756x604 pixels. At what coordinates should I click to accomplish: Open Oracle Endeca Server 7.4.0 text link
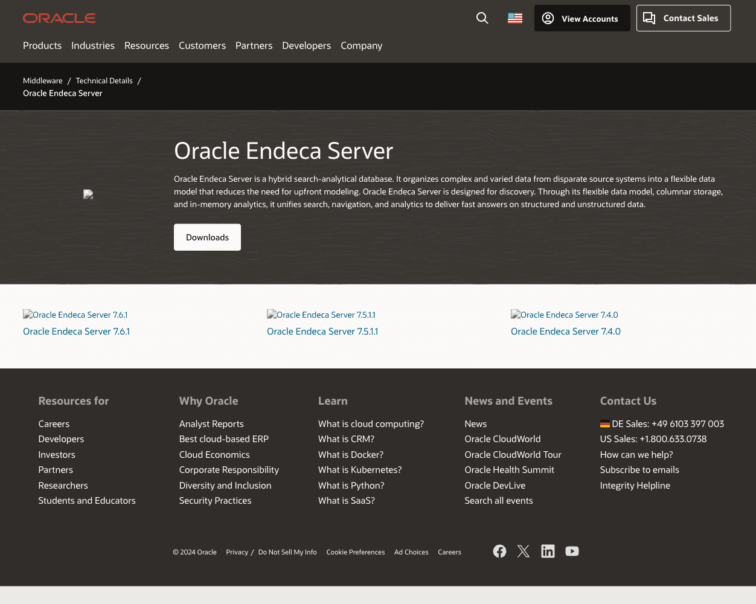(566, 331)
